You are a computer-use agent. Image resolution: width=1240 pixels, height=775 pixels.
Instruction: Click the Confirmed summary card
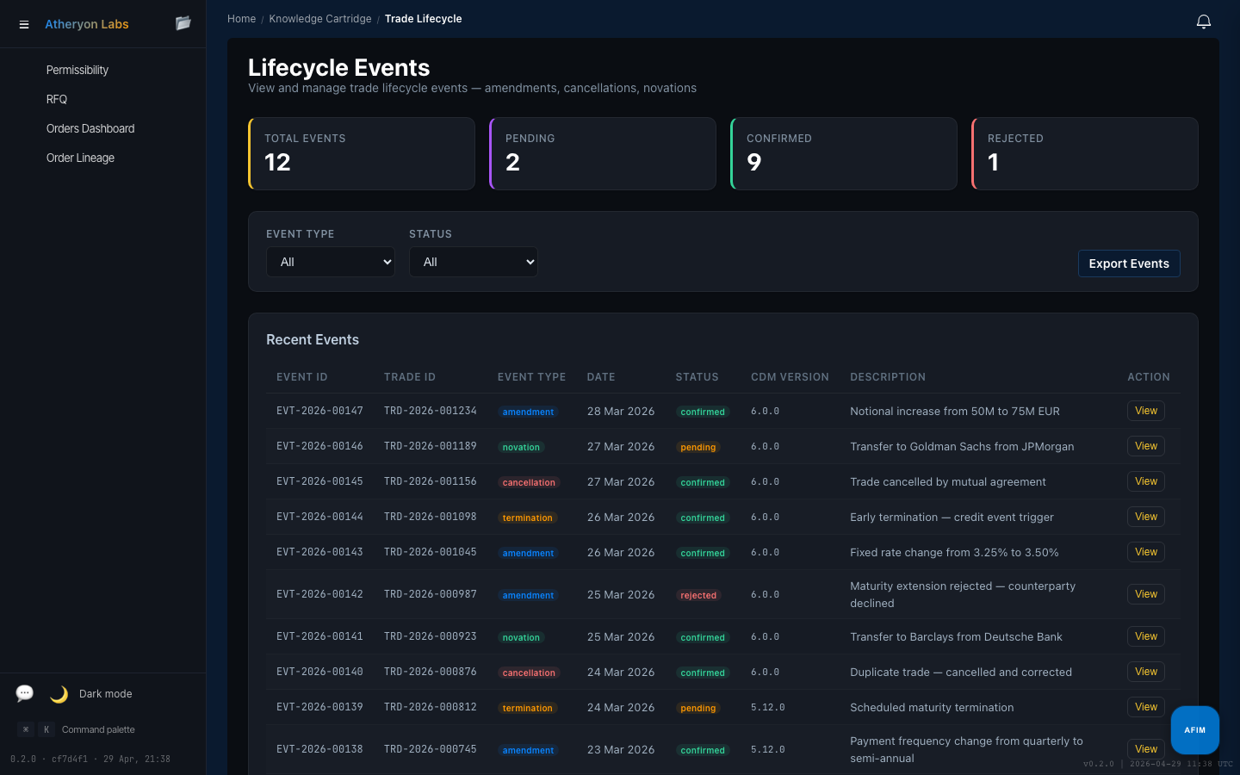[844, 153]
